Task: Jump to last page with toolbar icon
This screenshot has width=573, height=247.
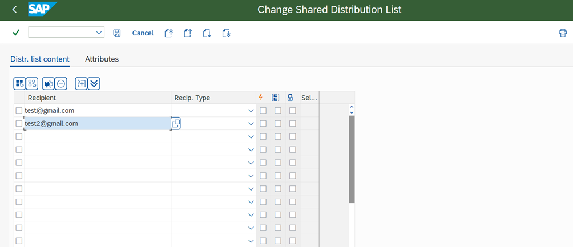Action: click(x=227, y=33)
